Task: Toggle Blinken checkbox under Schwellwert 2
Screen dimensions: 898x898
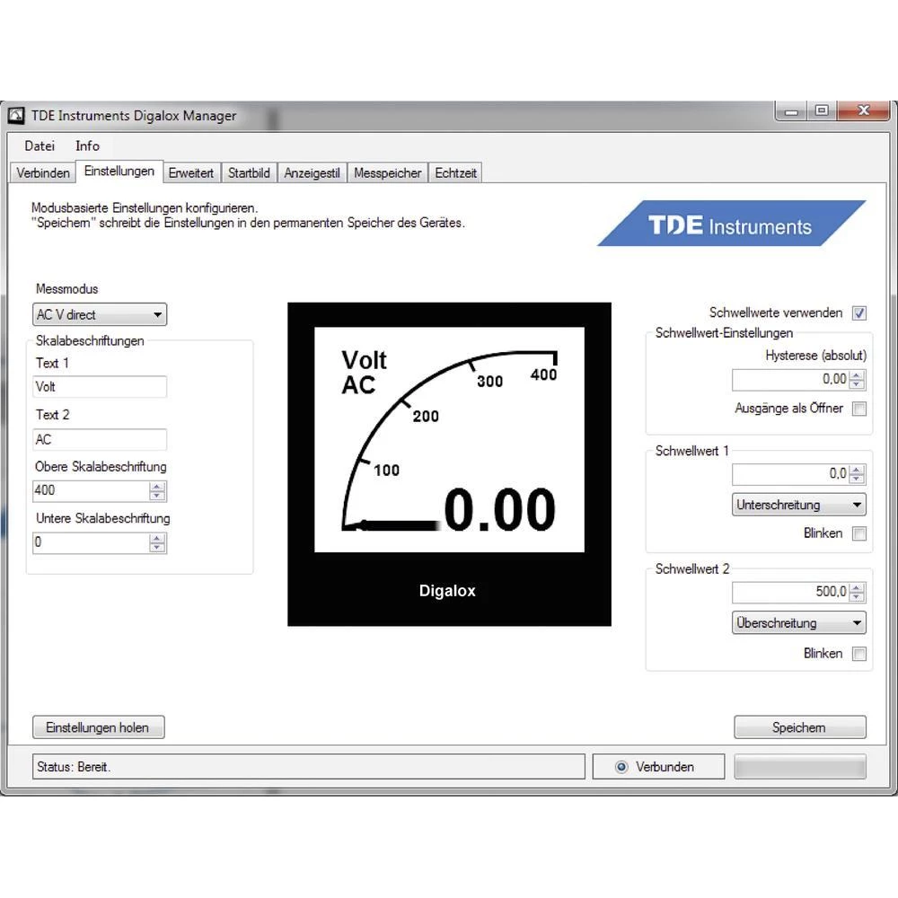Action: [x=859, y=654]
